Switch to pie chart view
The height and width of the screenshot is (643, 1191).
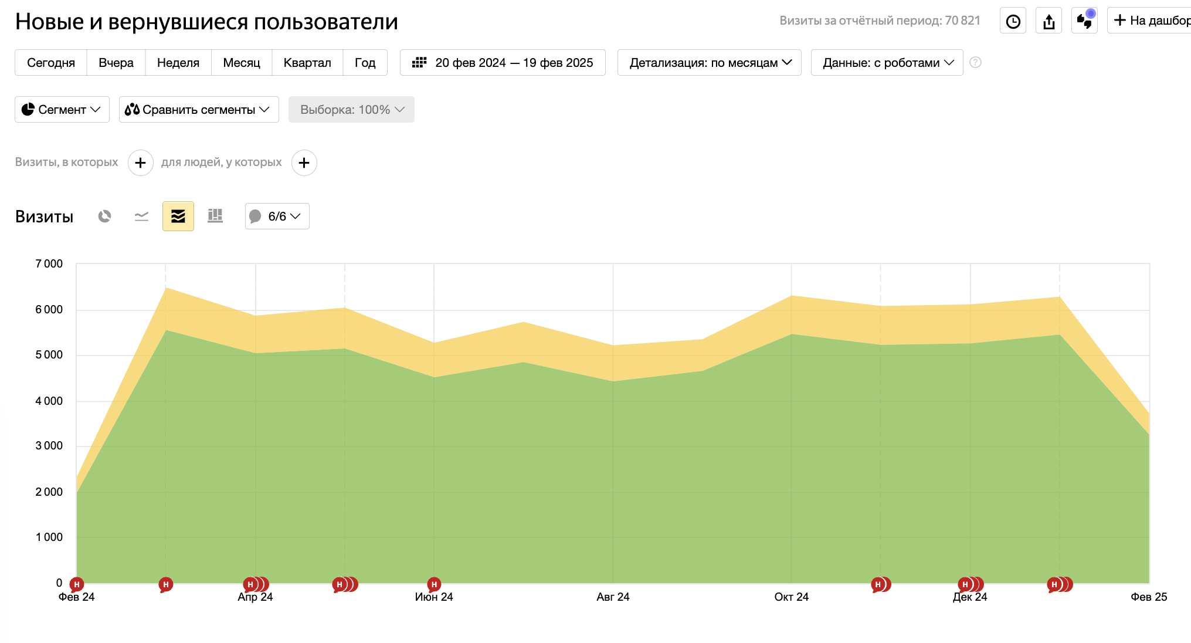[105, 216]
